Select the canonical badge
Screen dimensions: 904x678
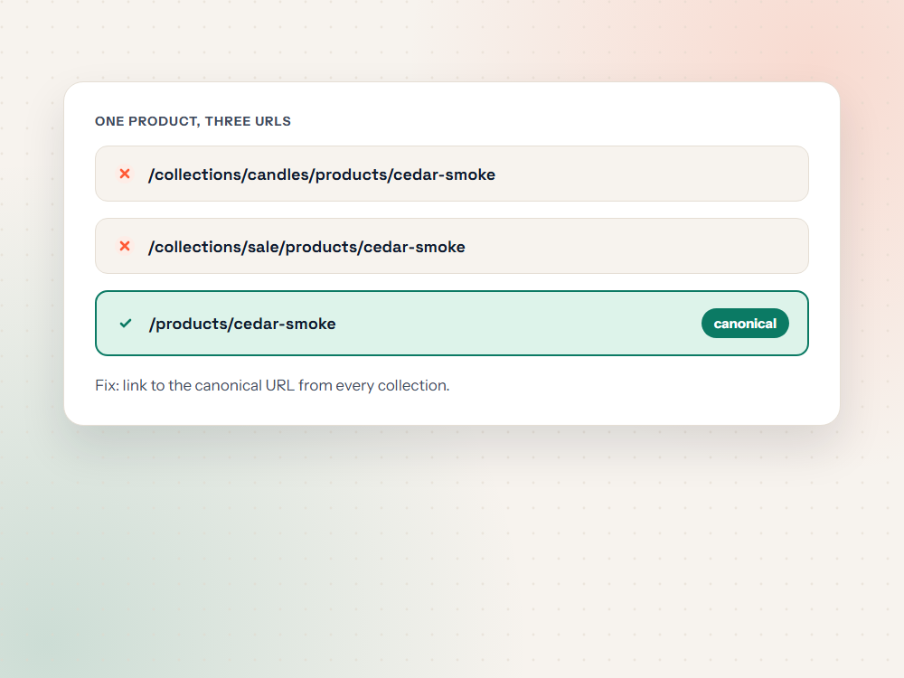(x=745, y=324)
